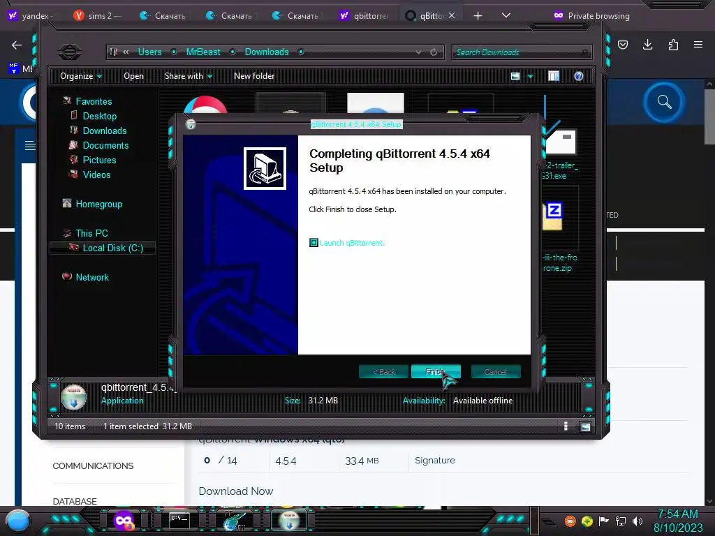The height and width of the screenshot is (536, 715).
Task: Open Pictures in the navigation pane
Action: coord(99,160)
